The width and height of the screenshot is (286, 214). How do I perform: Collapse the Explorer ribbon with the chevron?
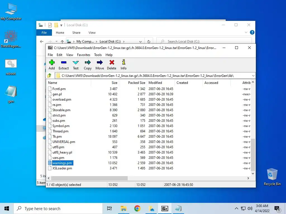click(x=246, y=32)
